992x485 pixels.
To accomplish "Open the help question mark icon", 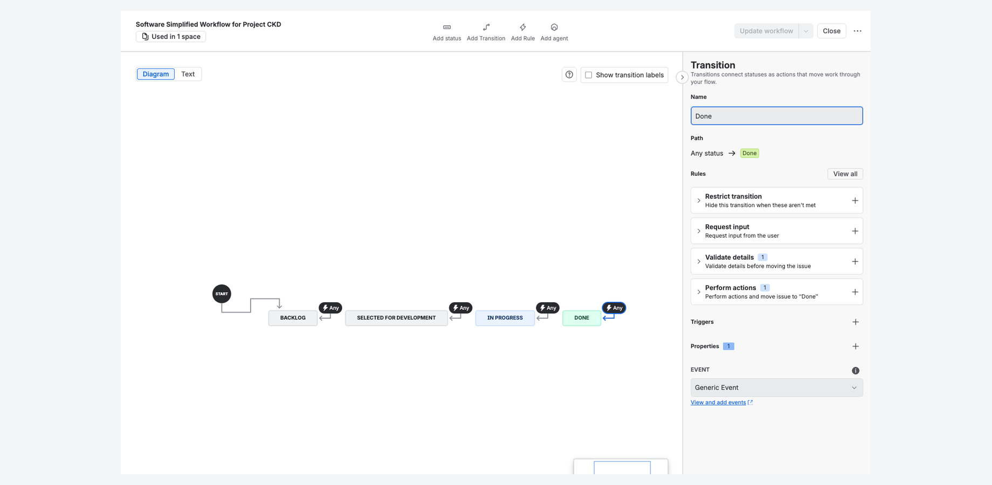I will click(x=569, y=75).
